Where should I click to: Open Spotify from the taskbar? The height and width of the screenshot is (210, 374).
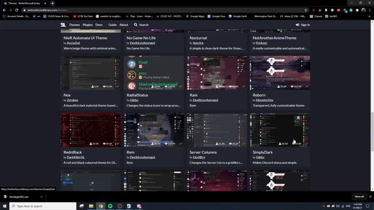pyautogui.click(x=110, y=206)
